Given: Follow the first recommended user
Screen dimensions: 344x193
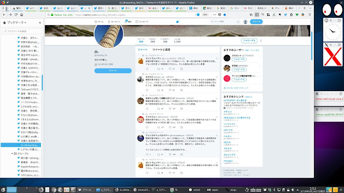Looking at the screenshot, I should [x=239, y=60].
